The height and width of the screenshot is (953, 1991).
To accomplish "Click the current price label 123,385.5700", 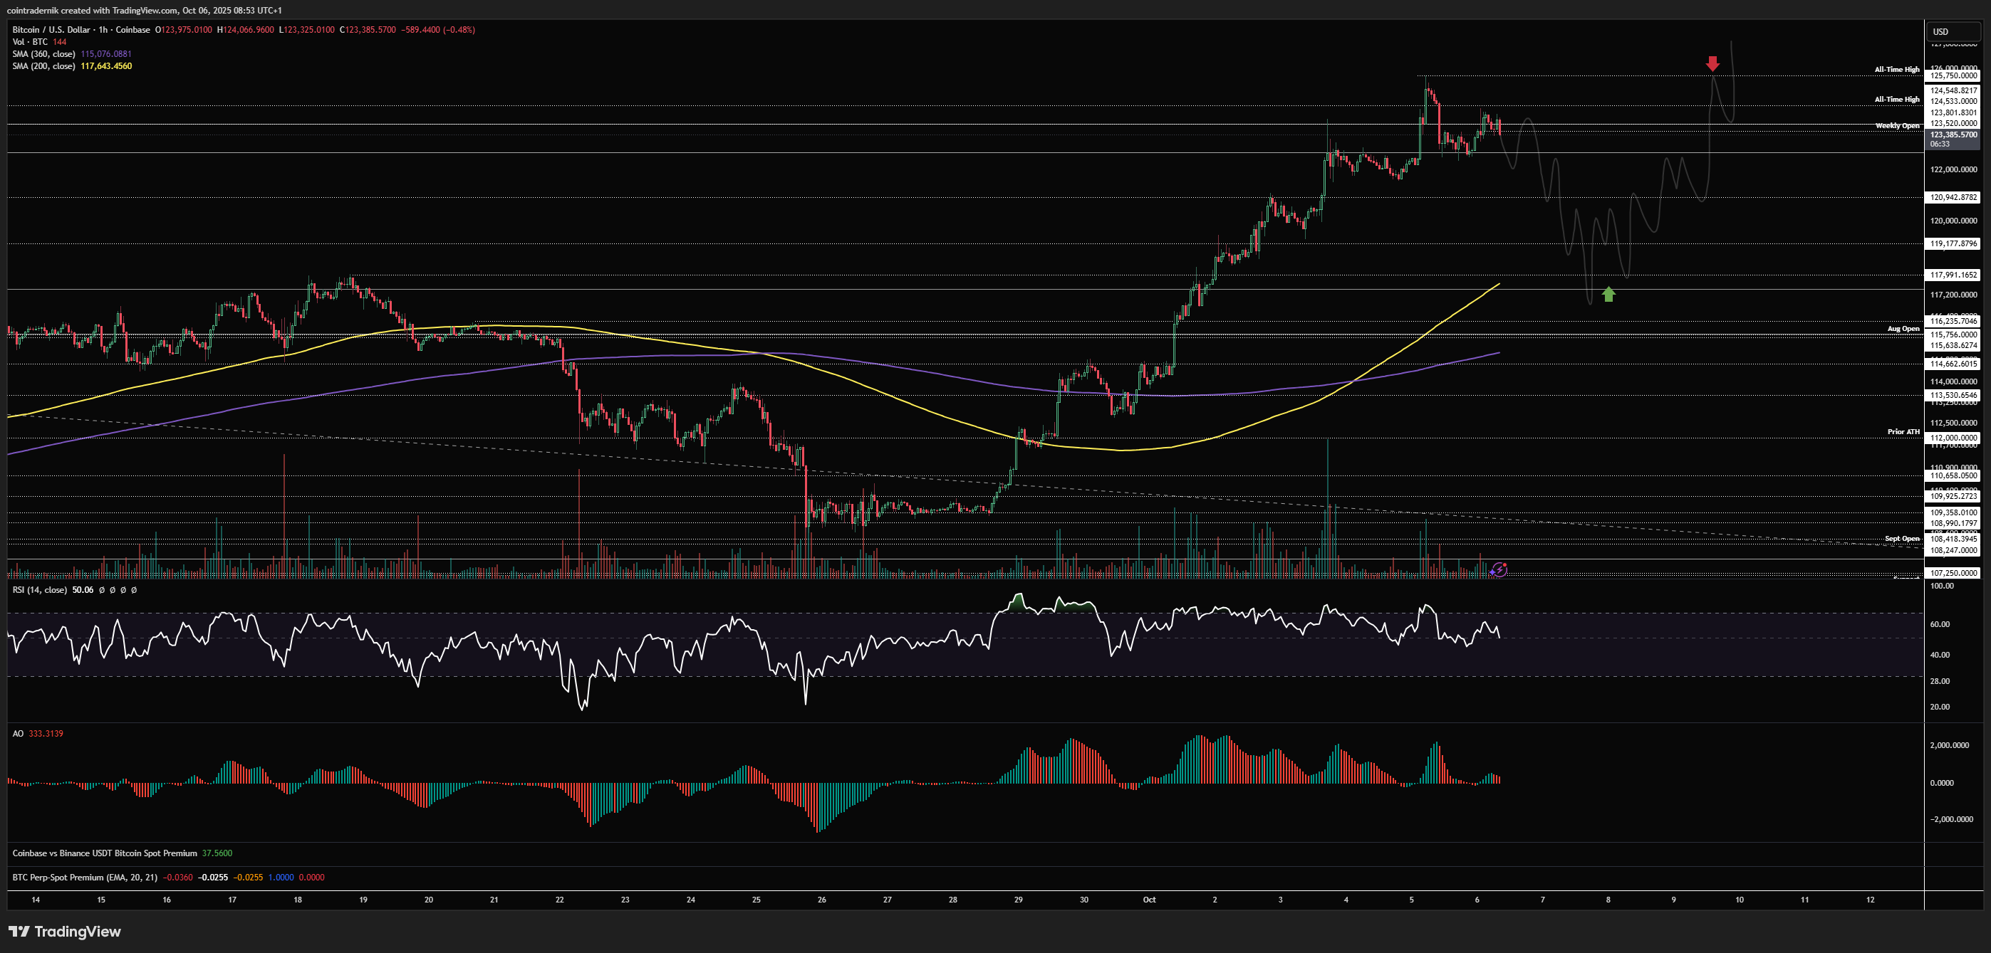I will coord(1953,135).
